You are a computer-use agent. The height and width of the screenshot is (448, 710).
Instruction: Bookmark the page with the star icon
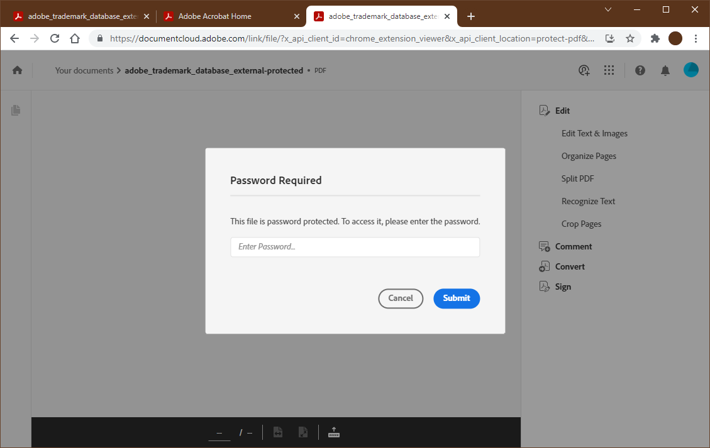coord(630,38)
